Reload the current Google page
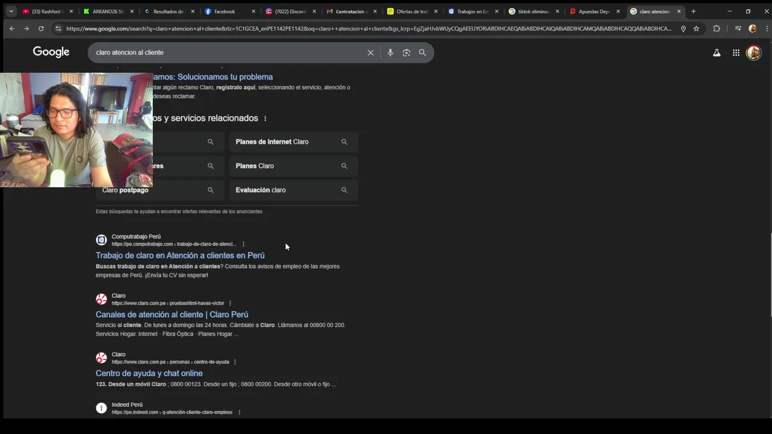Image resolution: width=772 pixels, height=434 pixels. click(x=41, y=28)
